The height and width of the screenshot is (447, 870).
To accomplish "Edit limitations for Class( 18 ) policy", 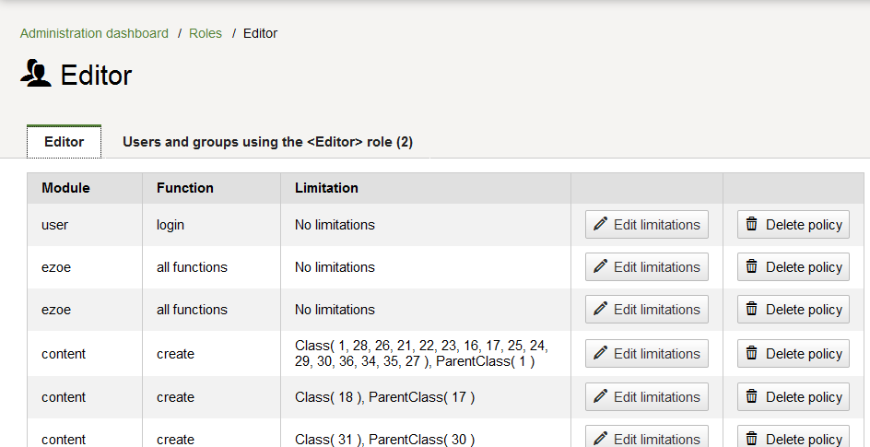I will pyautogui.click(x=647, y=397).
